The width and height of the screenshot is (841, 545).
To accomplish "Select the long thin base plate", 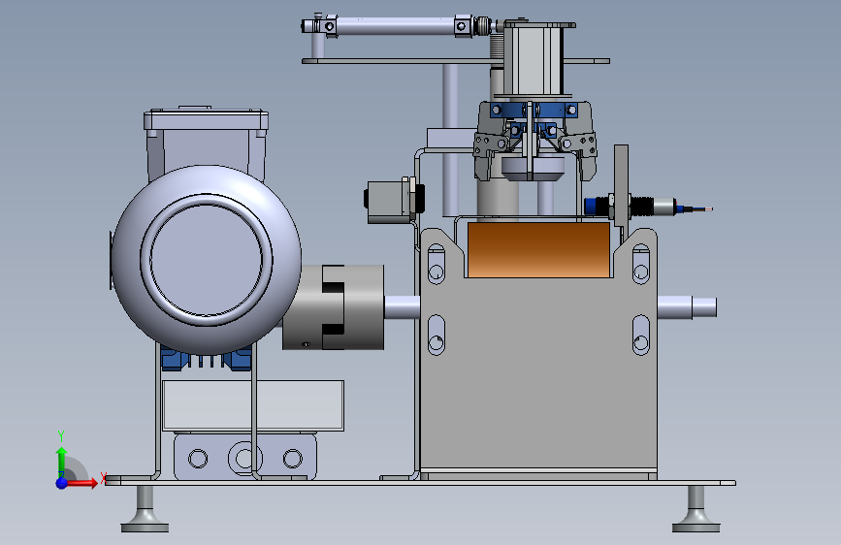I will [421, 482].
